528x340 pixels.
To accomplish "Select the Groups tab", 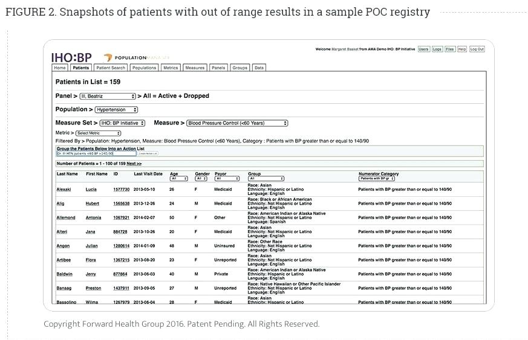I will (240, 68).
